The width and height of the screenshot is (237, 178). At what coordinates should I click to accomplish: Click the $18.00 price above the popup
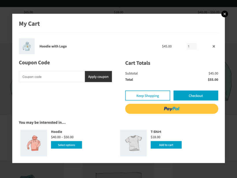point(118,12)
